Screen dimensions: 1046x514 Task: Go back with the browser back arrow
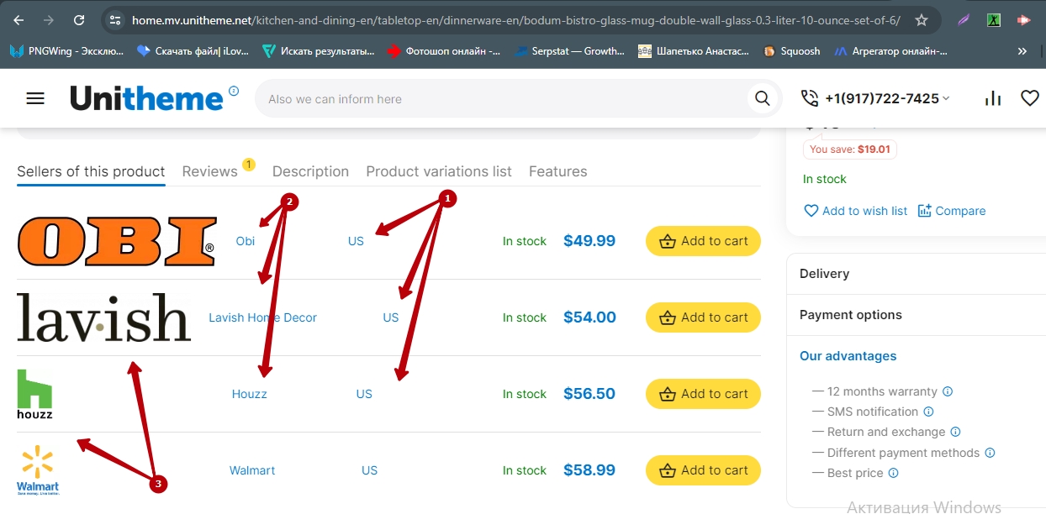[18, 19]
